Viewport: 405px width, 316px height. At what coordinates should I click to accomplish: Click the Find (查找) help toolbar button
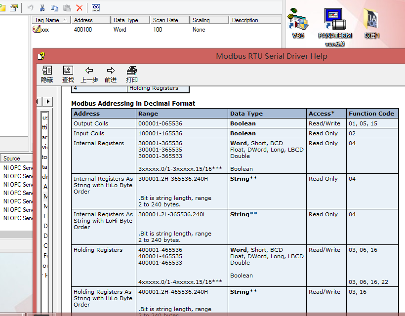[x=68, y=74]
